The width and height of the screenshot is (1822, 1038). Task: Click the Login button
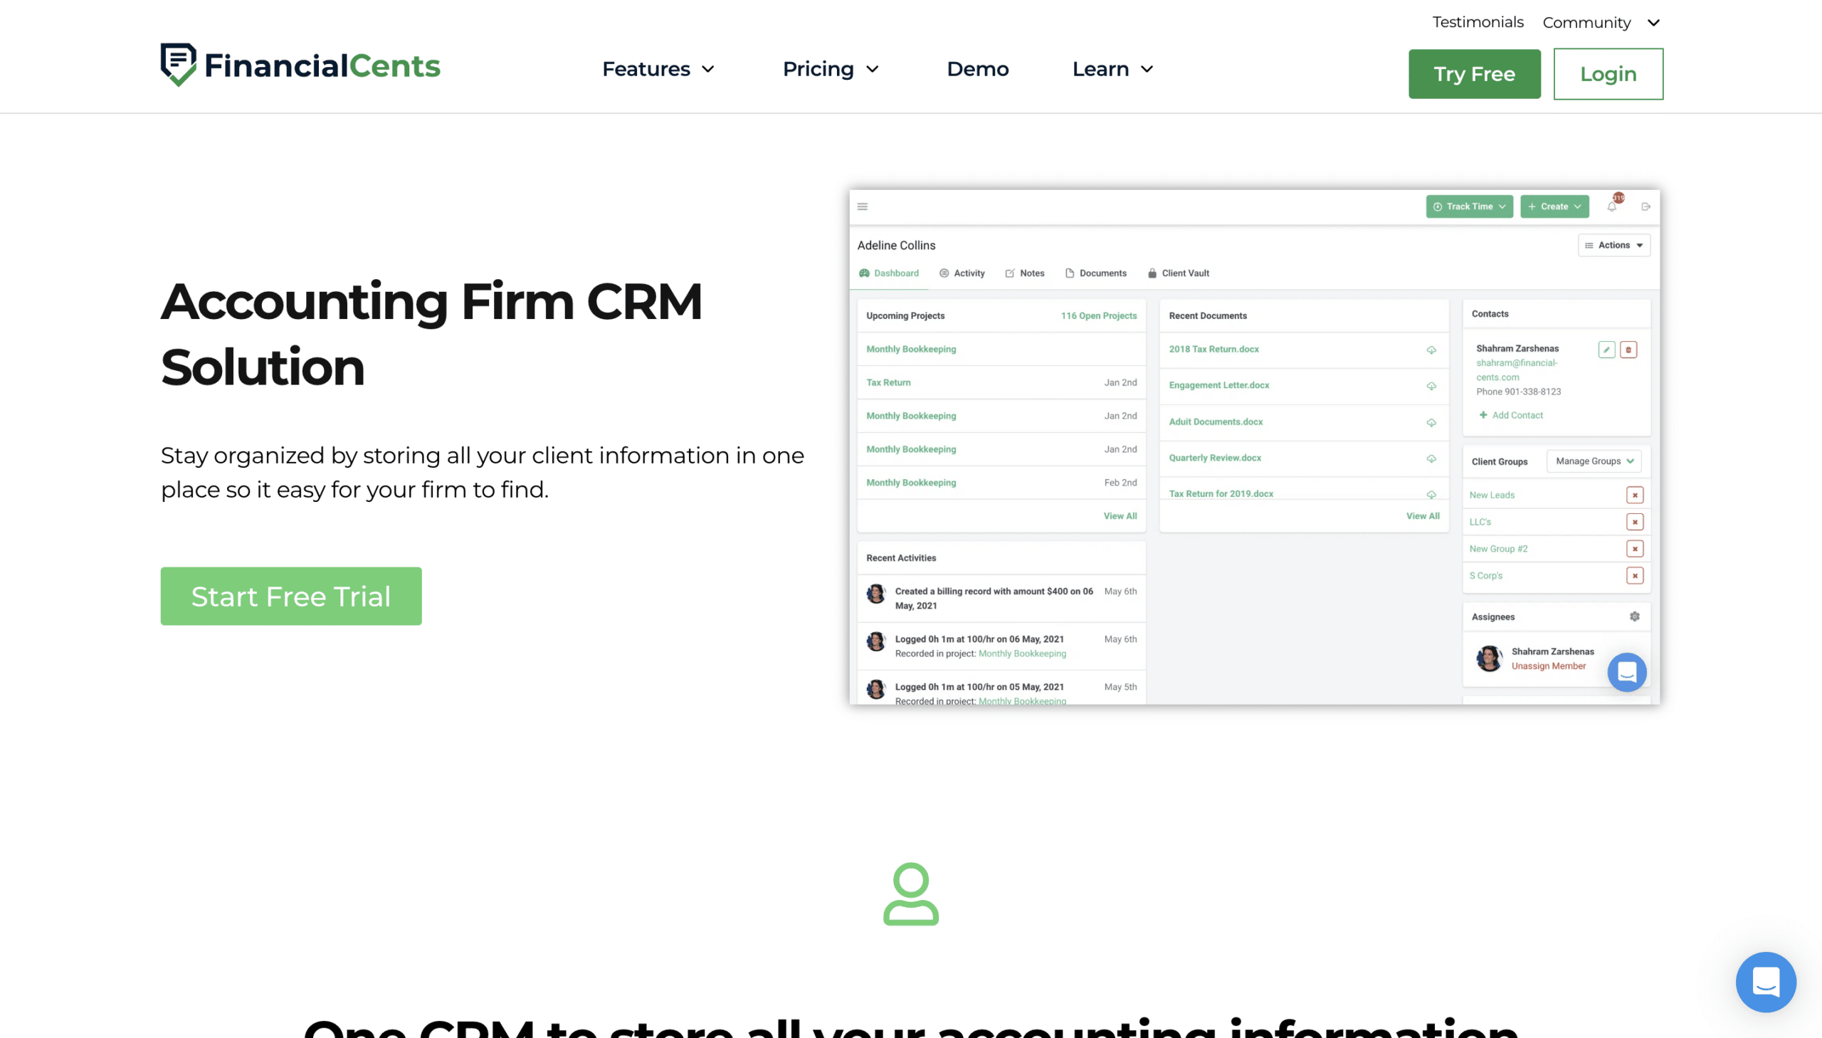click(1608, 74)
